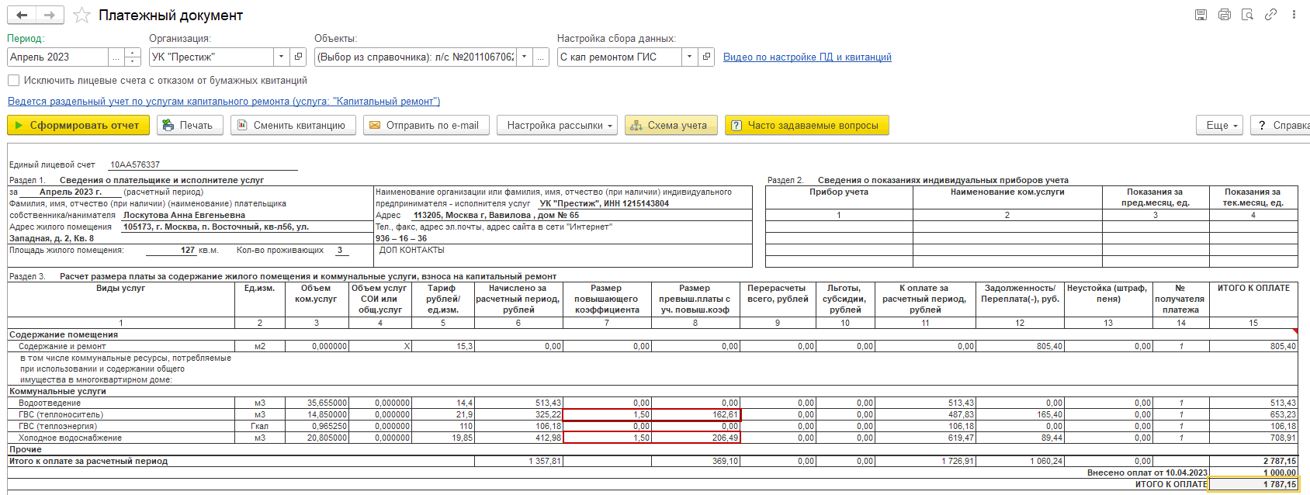Click Сменить квитанцию
Image resolution: width=1310 pixels, height=495 pixels.
point(293,125)
